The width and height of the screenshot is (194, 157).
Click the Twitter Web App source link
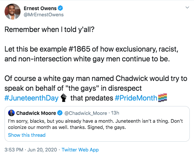(80, 150)
